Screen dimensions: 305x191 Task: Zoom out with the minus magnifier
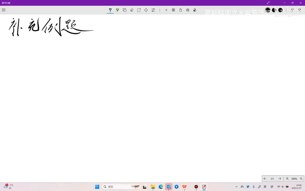301,179
